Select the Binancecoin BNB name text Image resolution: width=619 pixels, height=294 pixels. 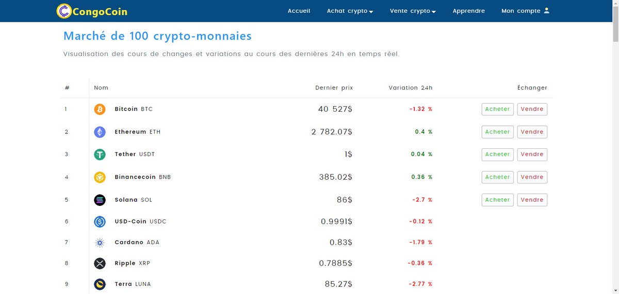(143, 177)
